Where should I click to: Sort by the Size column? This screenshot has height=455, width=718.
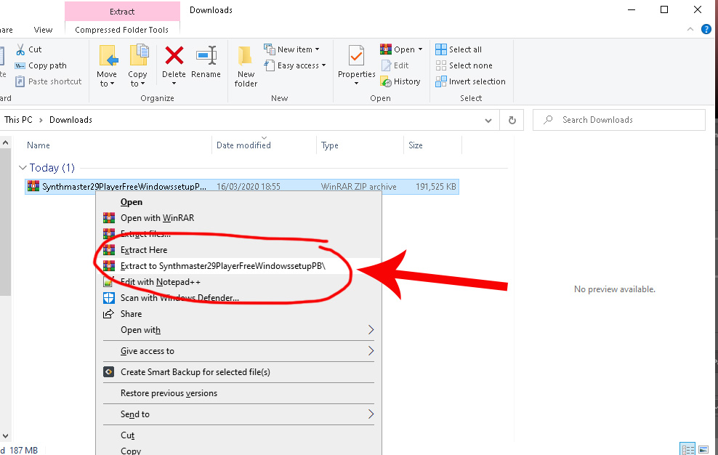pos(416,145)
